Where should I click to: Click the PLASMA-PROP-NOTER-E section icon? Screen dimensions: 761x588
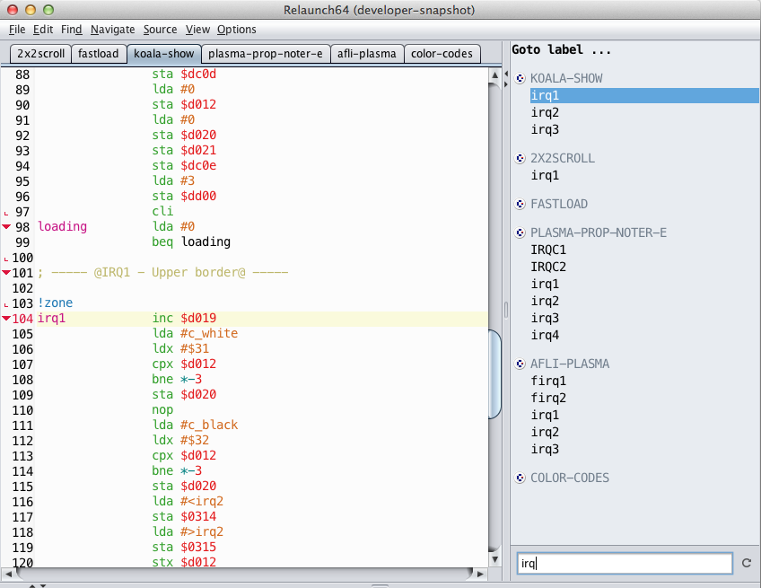[520, 233]
